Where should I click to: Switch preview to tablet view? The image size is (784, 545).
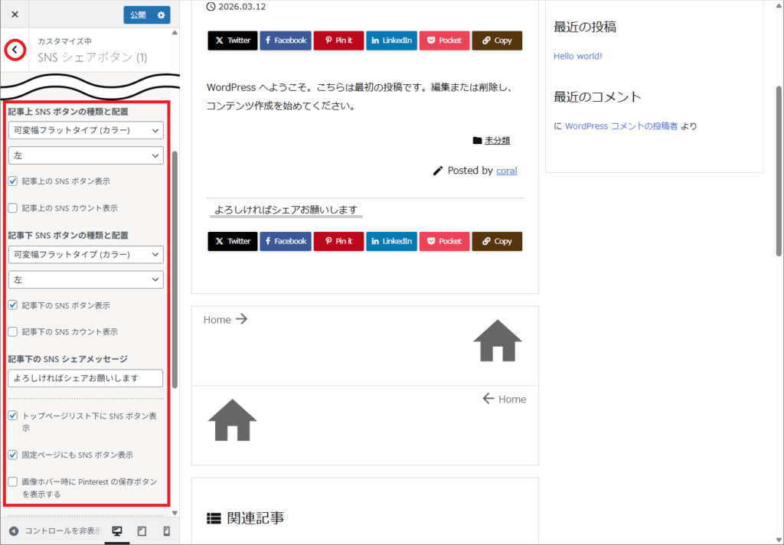pyautogui.click(x=142, y=530)
